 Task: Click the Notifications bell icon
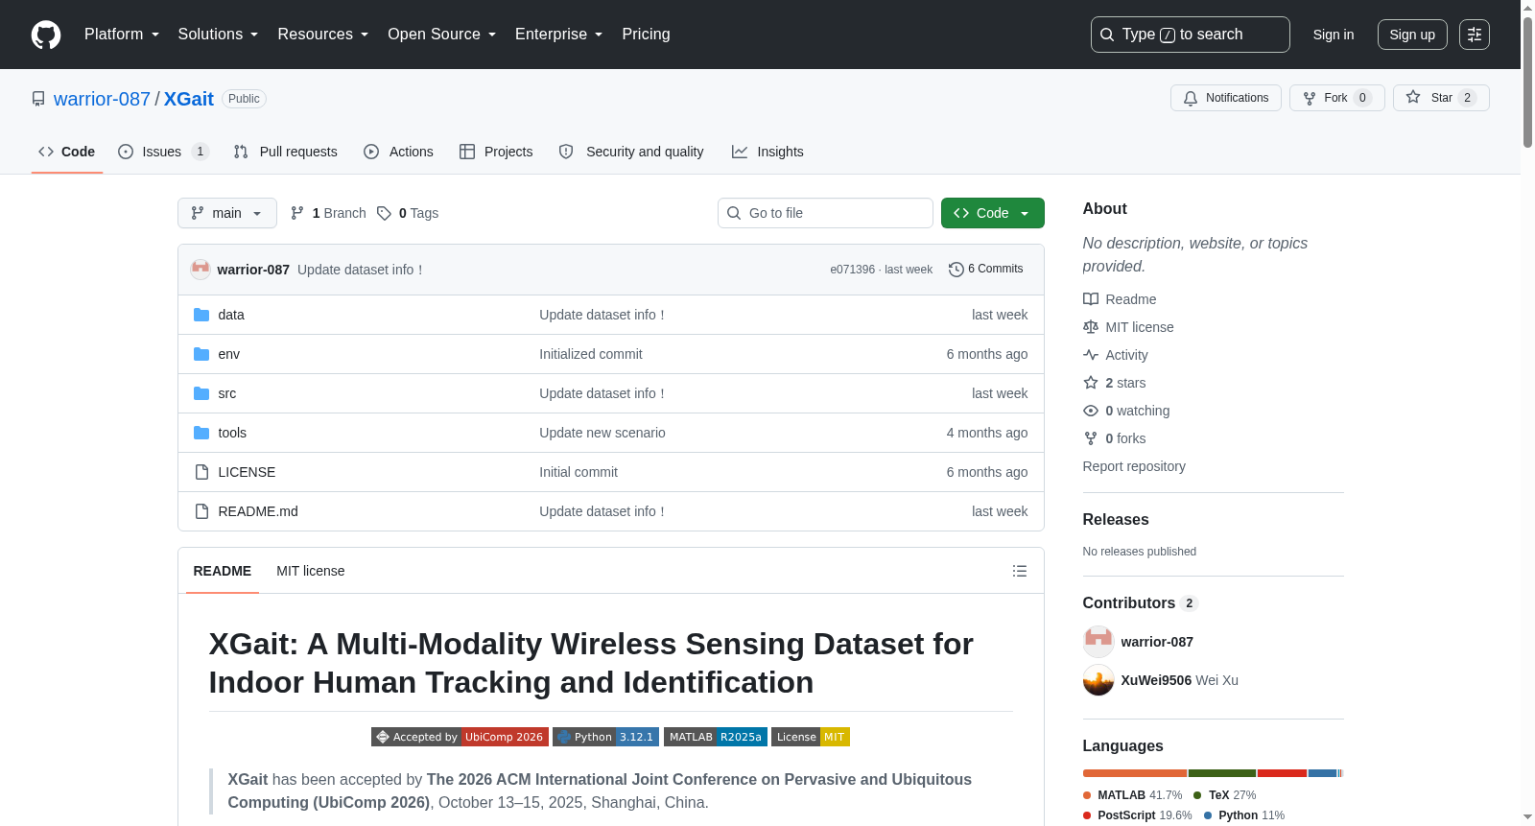(x=1191, y=98)
